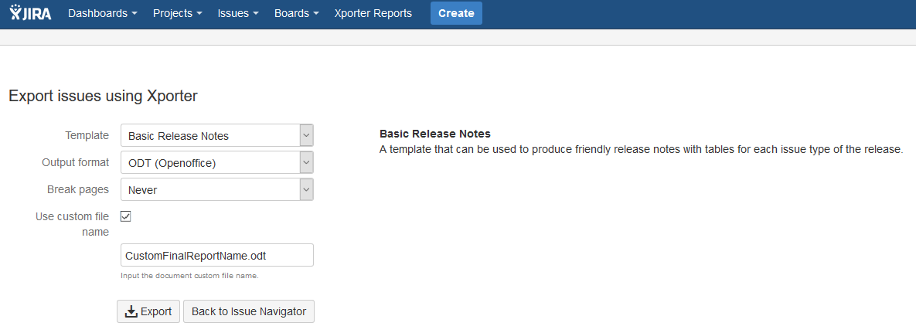The height and width of the screenshot is (333, 916).
Task: Click the Export button with download icon
Action: coord(148,311)
